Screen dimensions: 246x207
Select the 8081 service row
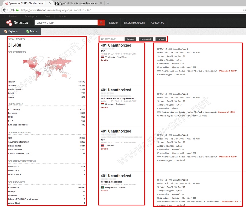[47, 117]
